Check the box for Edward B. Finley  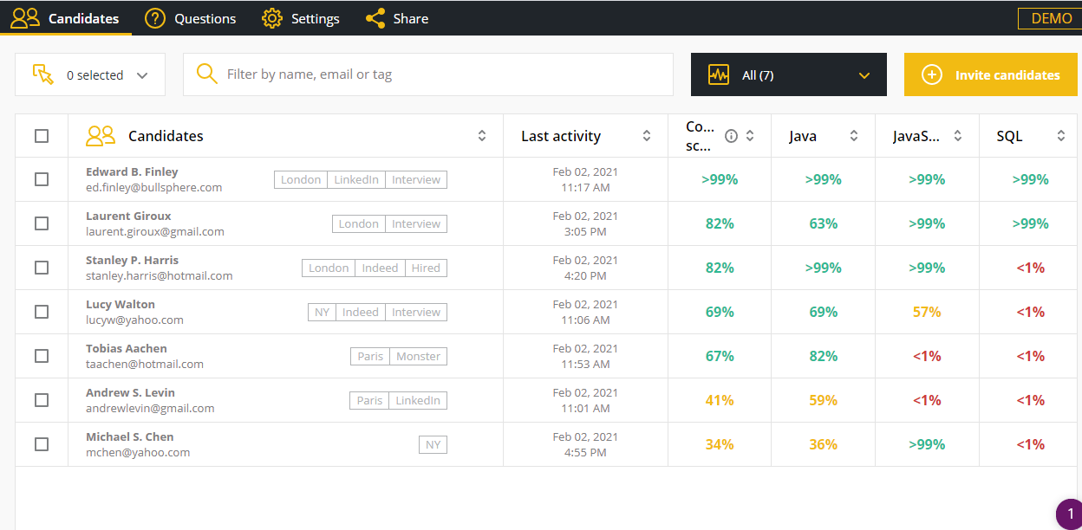tap(42, 179)
